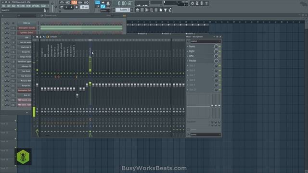This screenshot has height=173, width=308.
Task: Toggle the first effect slot enable LED
Action: 220,47
